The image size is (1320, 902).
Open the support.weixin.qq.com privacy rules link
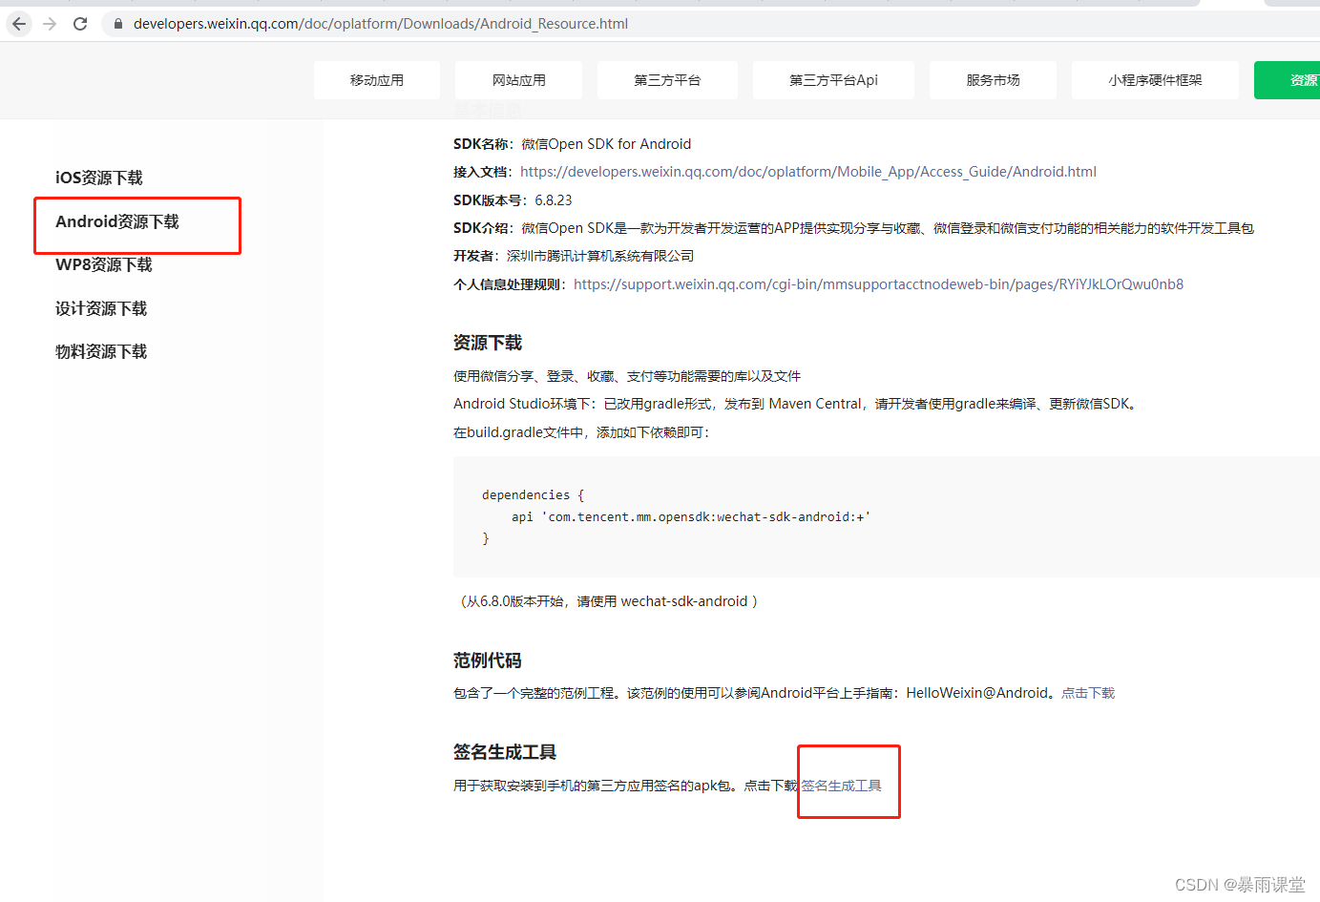pos(878,284)
